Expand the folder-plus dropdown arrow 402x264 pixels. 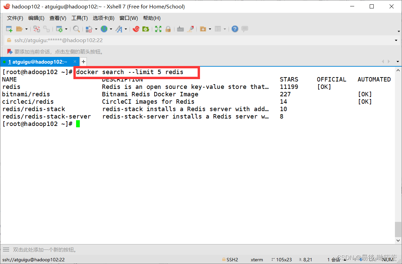click(210, 29)
